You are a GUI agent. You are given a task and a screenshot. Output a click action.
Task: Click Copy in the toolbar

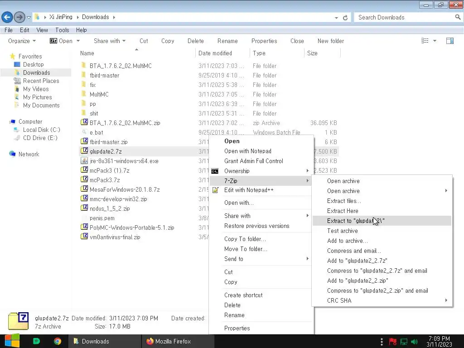click(x=168, y=41)
